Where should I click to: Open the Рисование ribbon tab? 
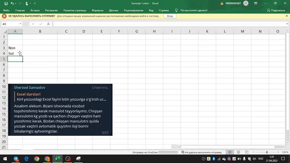click(51, 10)
